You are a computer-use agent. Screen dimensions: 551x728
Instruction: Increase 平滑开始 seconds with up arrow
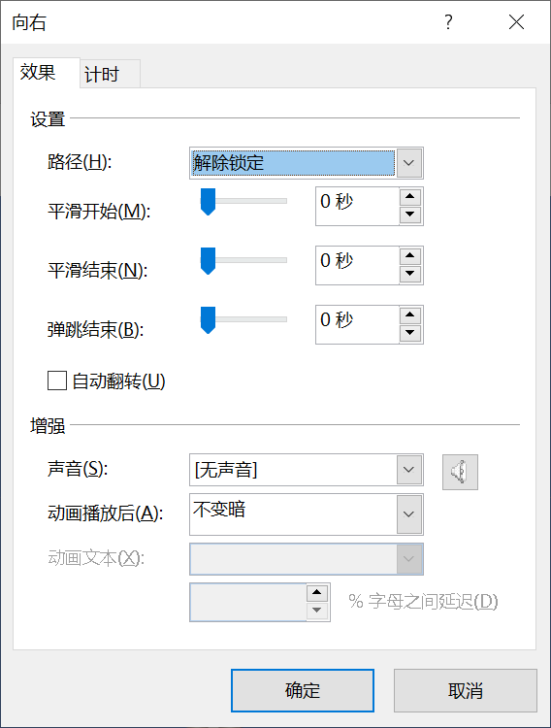[410, 197]
